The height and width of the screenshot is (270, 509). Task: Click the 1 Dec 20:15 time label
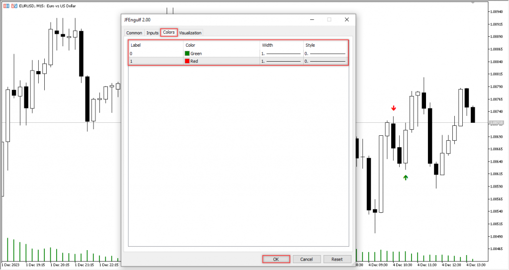[x=60, y=265]
